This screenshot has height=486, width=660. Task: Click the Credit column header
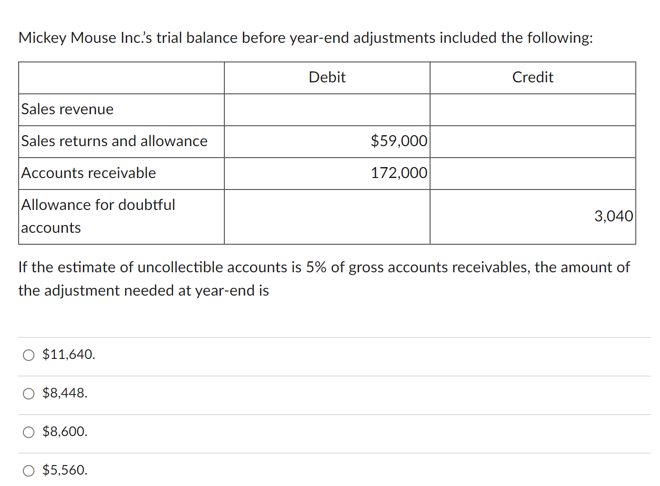click(532, 77)
